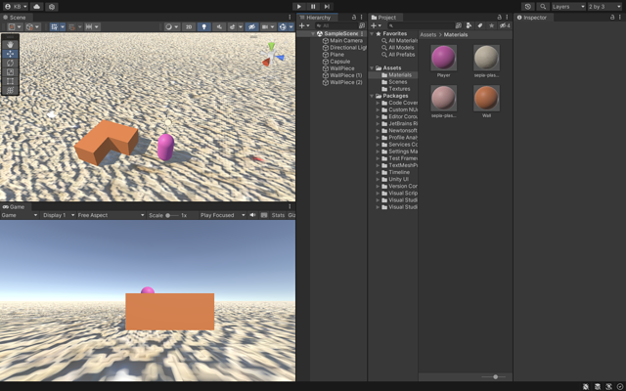Image resolution: width=626 pixels, height=391 pixels.
Task: Click the global Search magnifier icon
Action: [x=543, y=7]
